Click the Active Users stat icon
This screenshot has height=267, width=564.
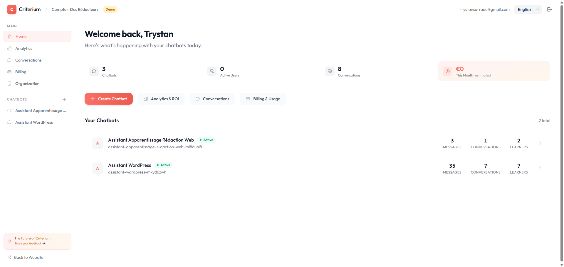(211, 71)
